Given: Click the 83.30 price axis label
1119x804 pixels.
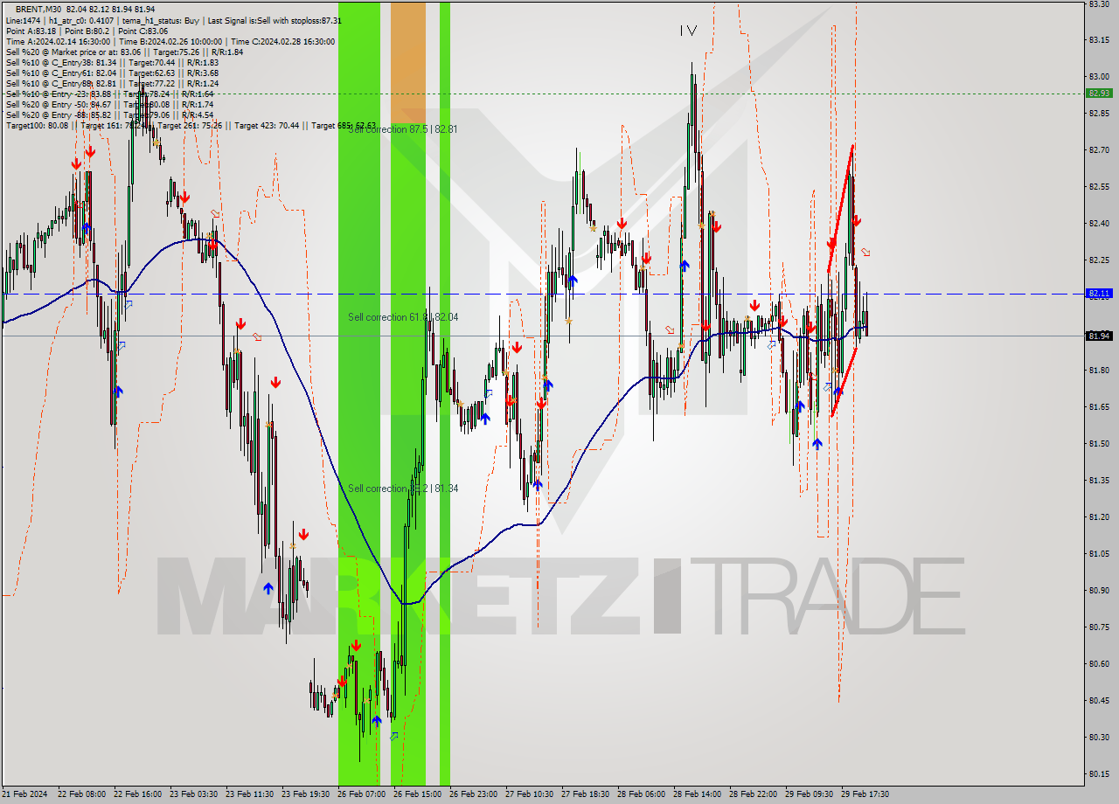Looking at the screenshot, I should click(x=1099, y=4).
